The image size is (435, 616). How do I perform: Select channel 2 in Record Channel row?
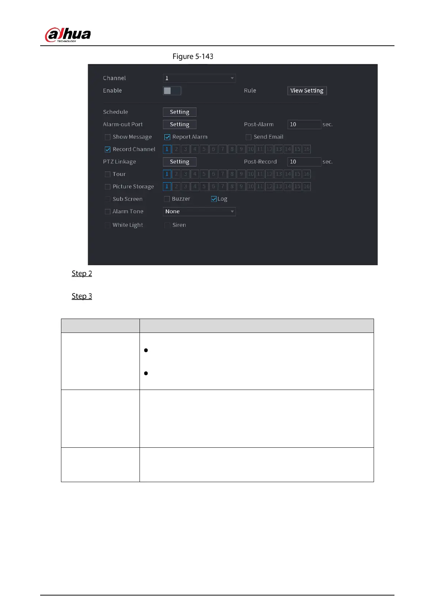(176, 149)
